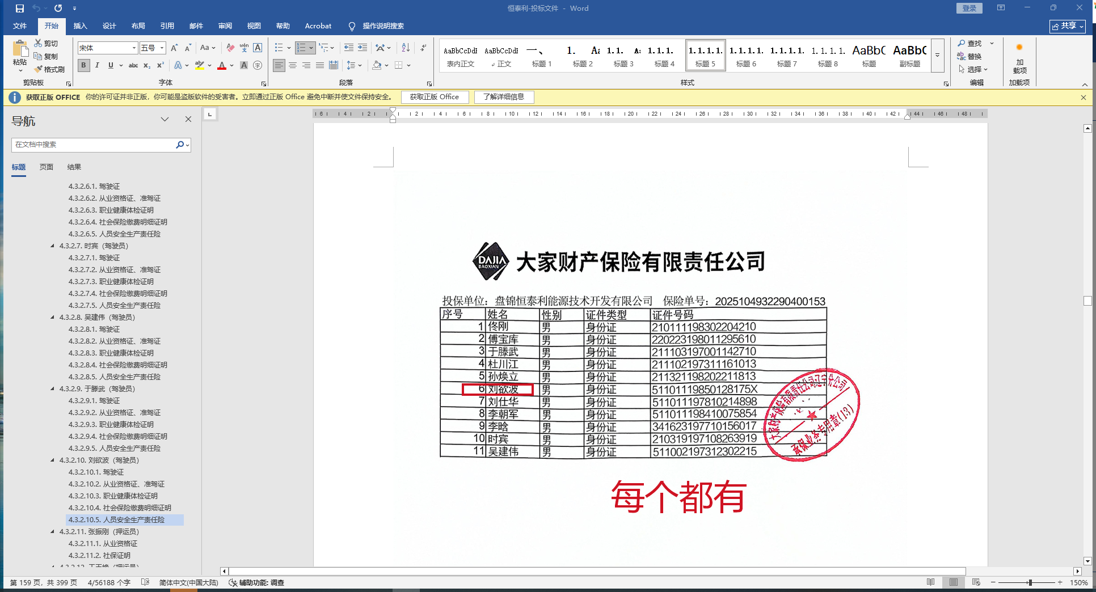Decrease font size with the shrink font icon
The width and height of the screenshot is (1096, 592).
(188, 48)
